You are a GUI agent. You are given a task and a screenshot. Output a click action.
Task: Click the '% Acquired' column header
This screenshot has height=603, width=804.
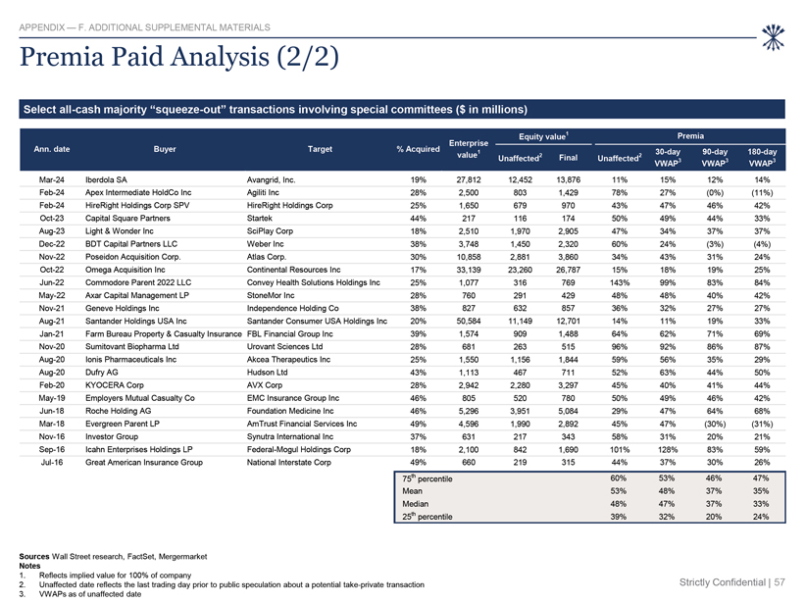[418, 149]
